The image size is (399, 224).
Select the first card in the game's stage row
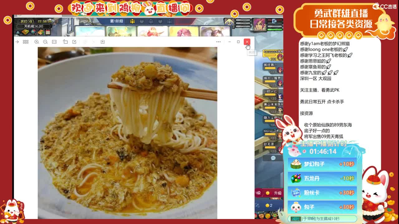coord(90,31)
